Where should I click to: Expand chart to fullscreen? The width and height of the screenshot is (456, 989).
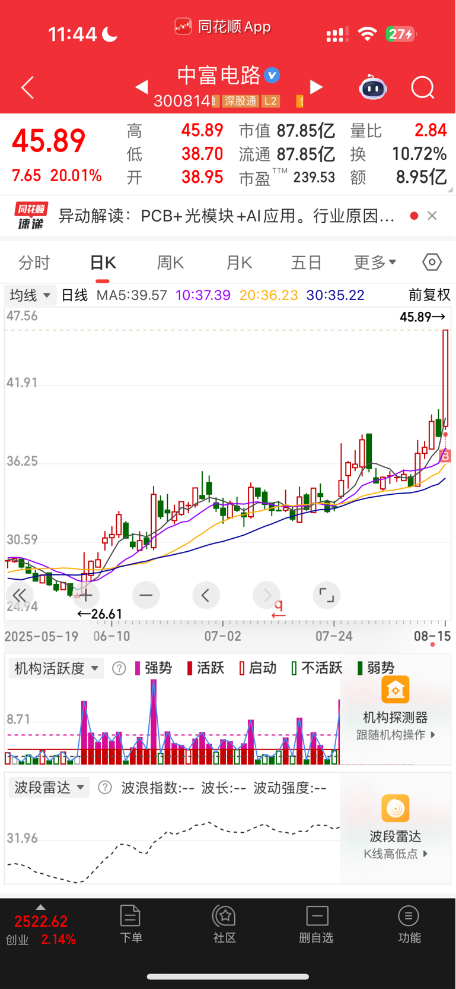(327, 595)
